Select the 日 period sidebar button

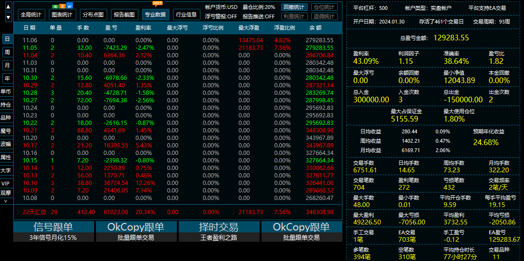tap(7, 39)
